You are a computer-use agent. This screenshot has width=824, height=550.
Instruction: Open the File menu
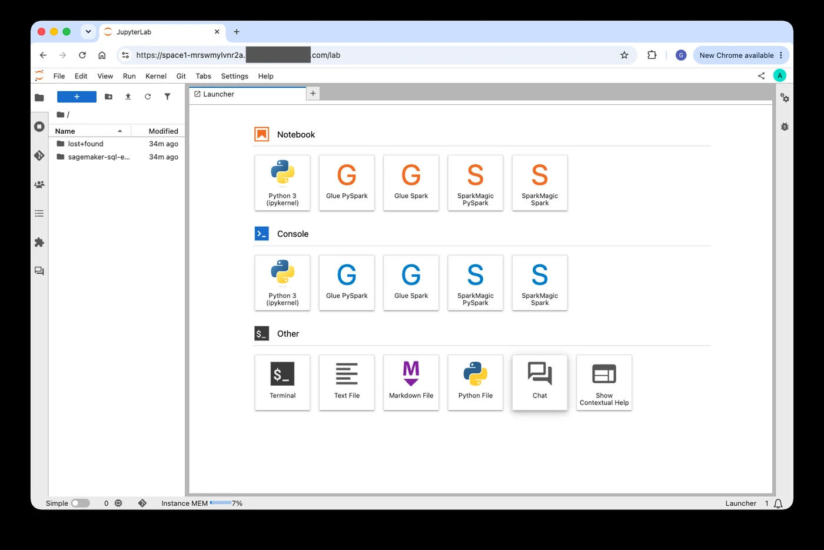click(x=59, y=76)
